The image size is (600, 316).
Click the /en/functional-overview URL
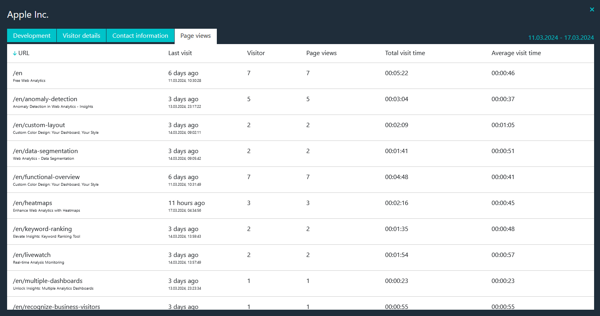(x=46, y=177)
